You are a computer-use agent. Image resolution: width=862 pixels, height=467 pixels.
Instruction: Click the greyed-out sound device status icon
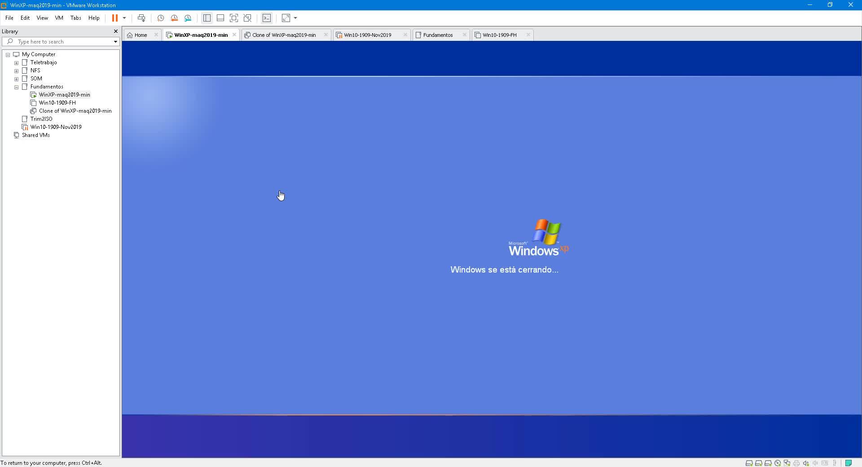(x=815, y=463)
